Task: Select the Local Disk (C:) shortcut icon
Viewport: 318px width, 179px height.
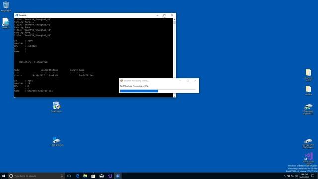Action: 56,141
